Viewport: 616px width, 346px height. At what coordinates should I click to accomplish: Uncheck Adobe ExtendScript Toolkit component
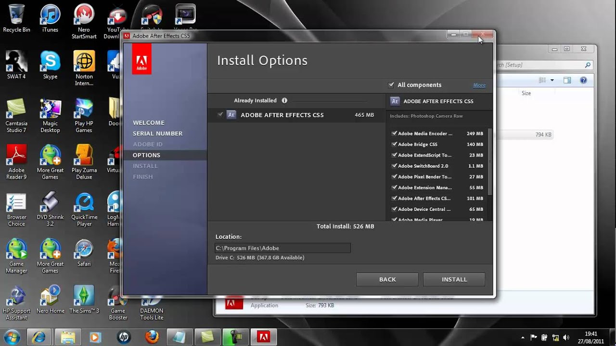coord(394,155)
